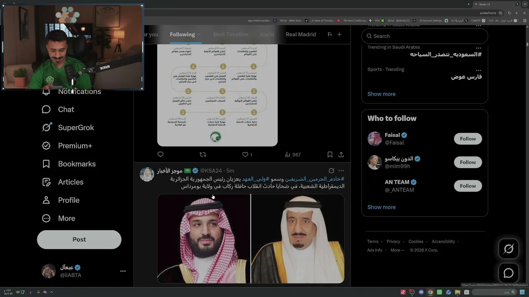Show hidden system tray icons

(52, 292)
